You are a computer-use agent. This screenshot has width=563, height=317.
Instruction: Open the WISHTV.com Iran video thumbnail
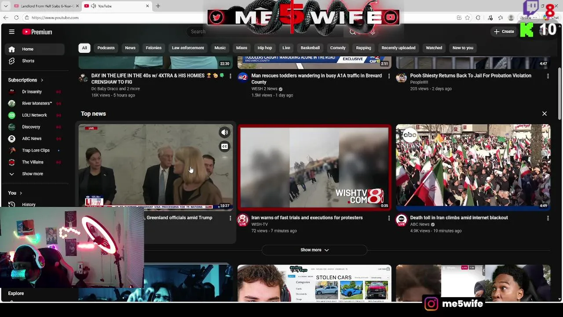pyautogui.click(x=314, y=167)
